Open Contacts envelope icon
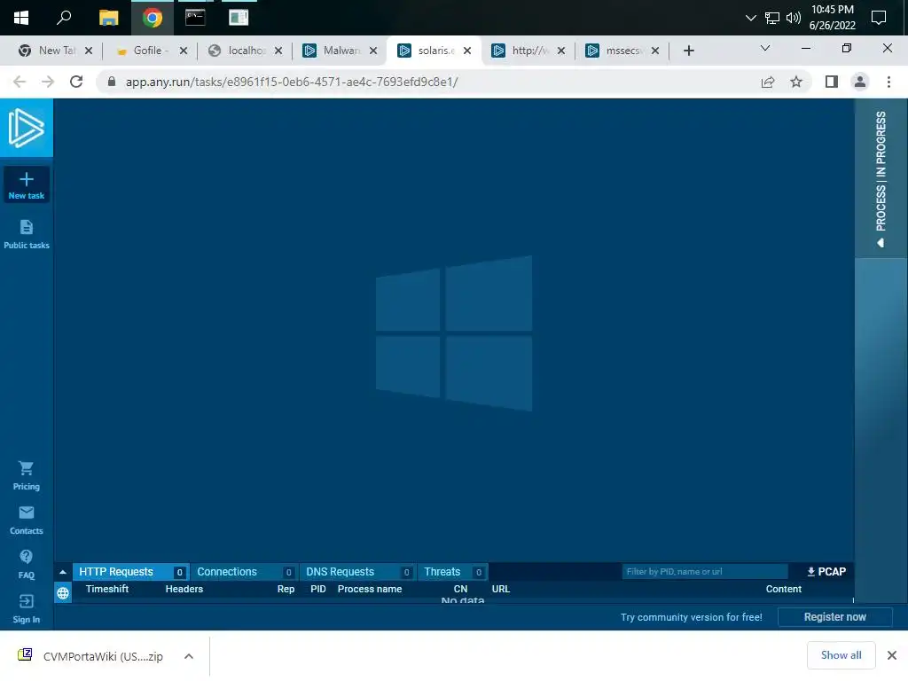Screen dimensions: 908x681 [26, 513]
